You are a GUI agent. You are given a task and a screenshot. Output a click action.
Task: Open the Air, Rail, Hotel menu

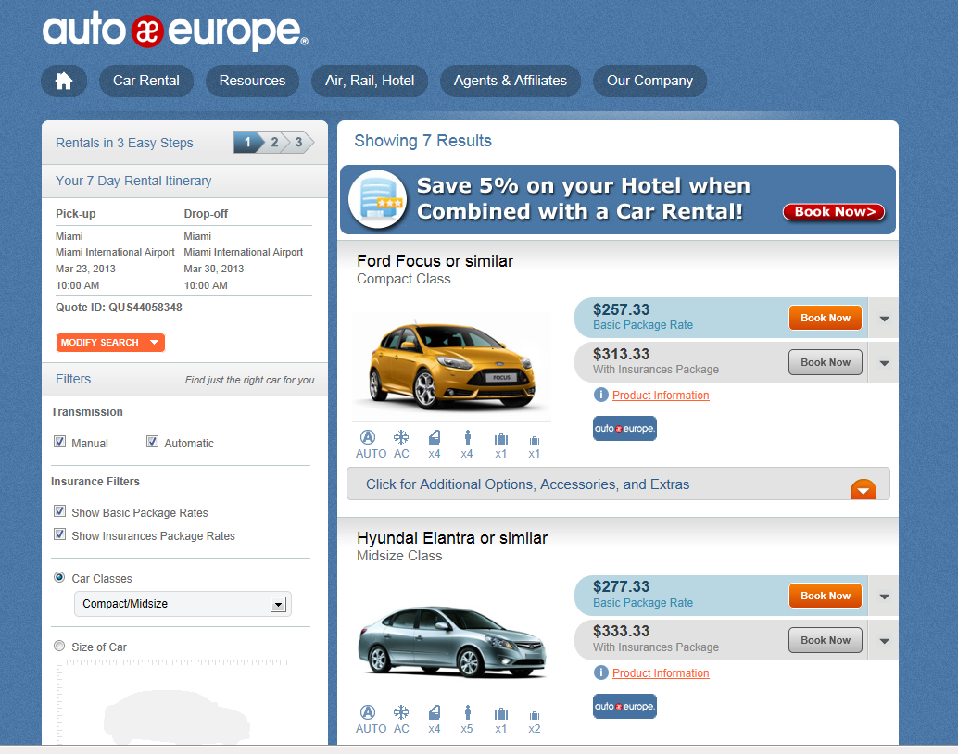[x=370, y=81]
